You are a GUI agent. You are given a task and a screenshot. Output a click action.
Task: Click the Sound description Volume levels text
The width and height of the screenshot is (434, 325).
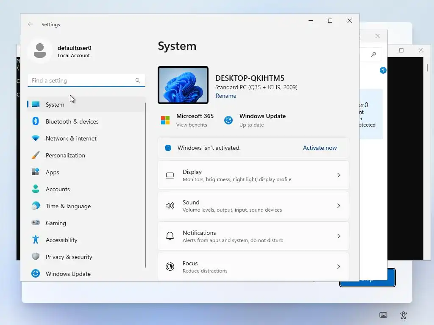pos(232,210)
